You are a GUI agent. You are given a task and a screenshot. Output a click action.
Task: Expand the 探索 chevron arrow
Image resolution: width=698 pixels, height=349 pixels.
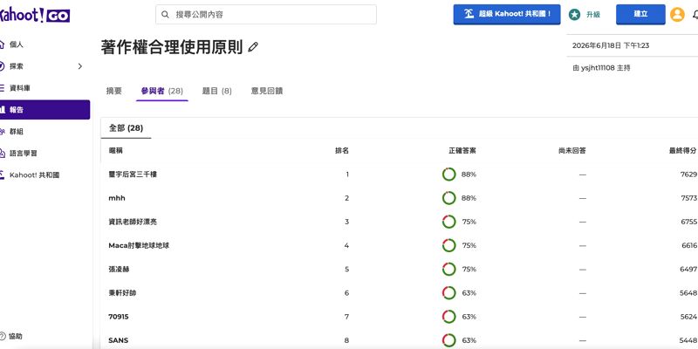[x=80, y=66]
